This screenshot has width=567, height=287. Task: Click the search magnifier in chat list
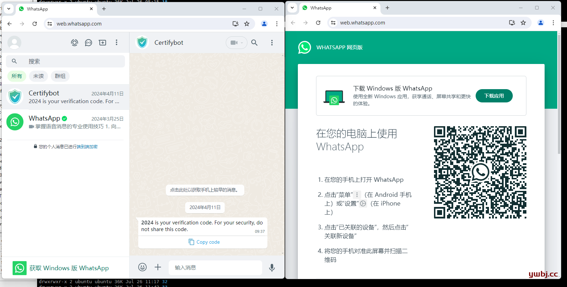[x=14, y=61]
